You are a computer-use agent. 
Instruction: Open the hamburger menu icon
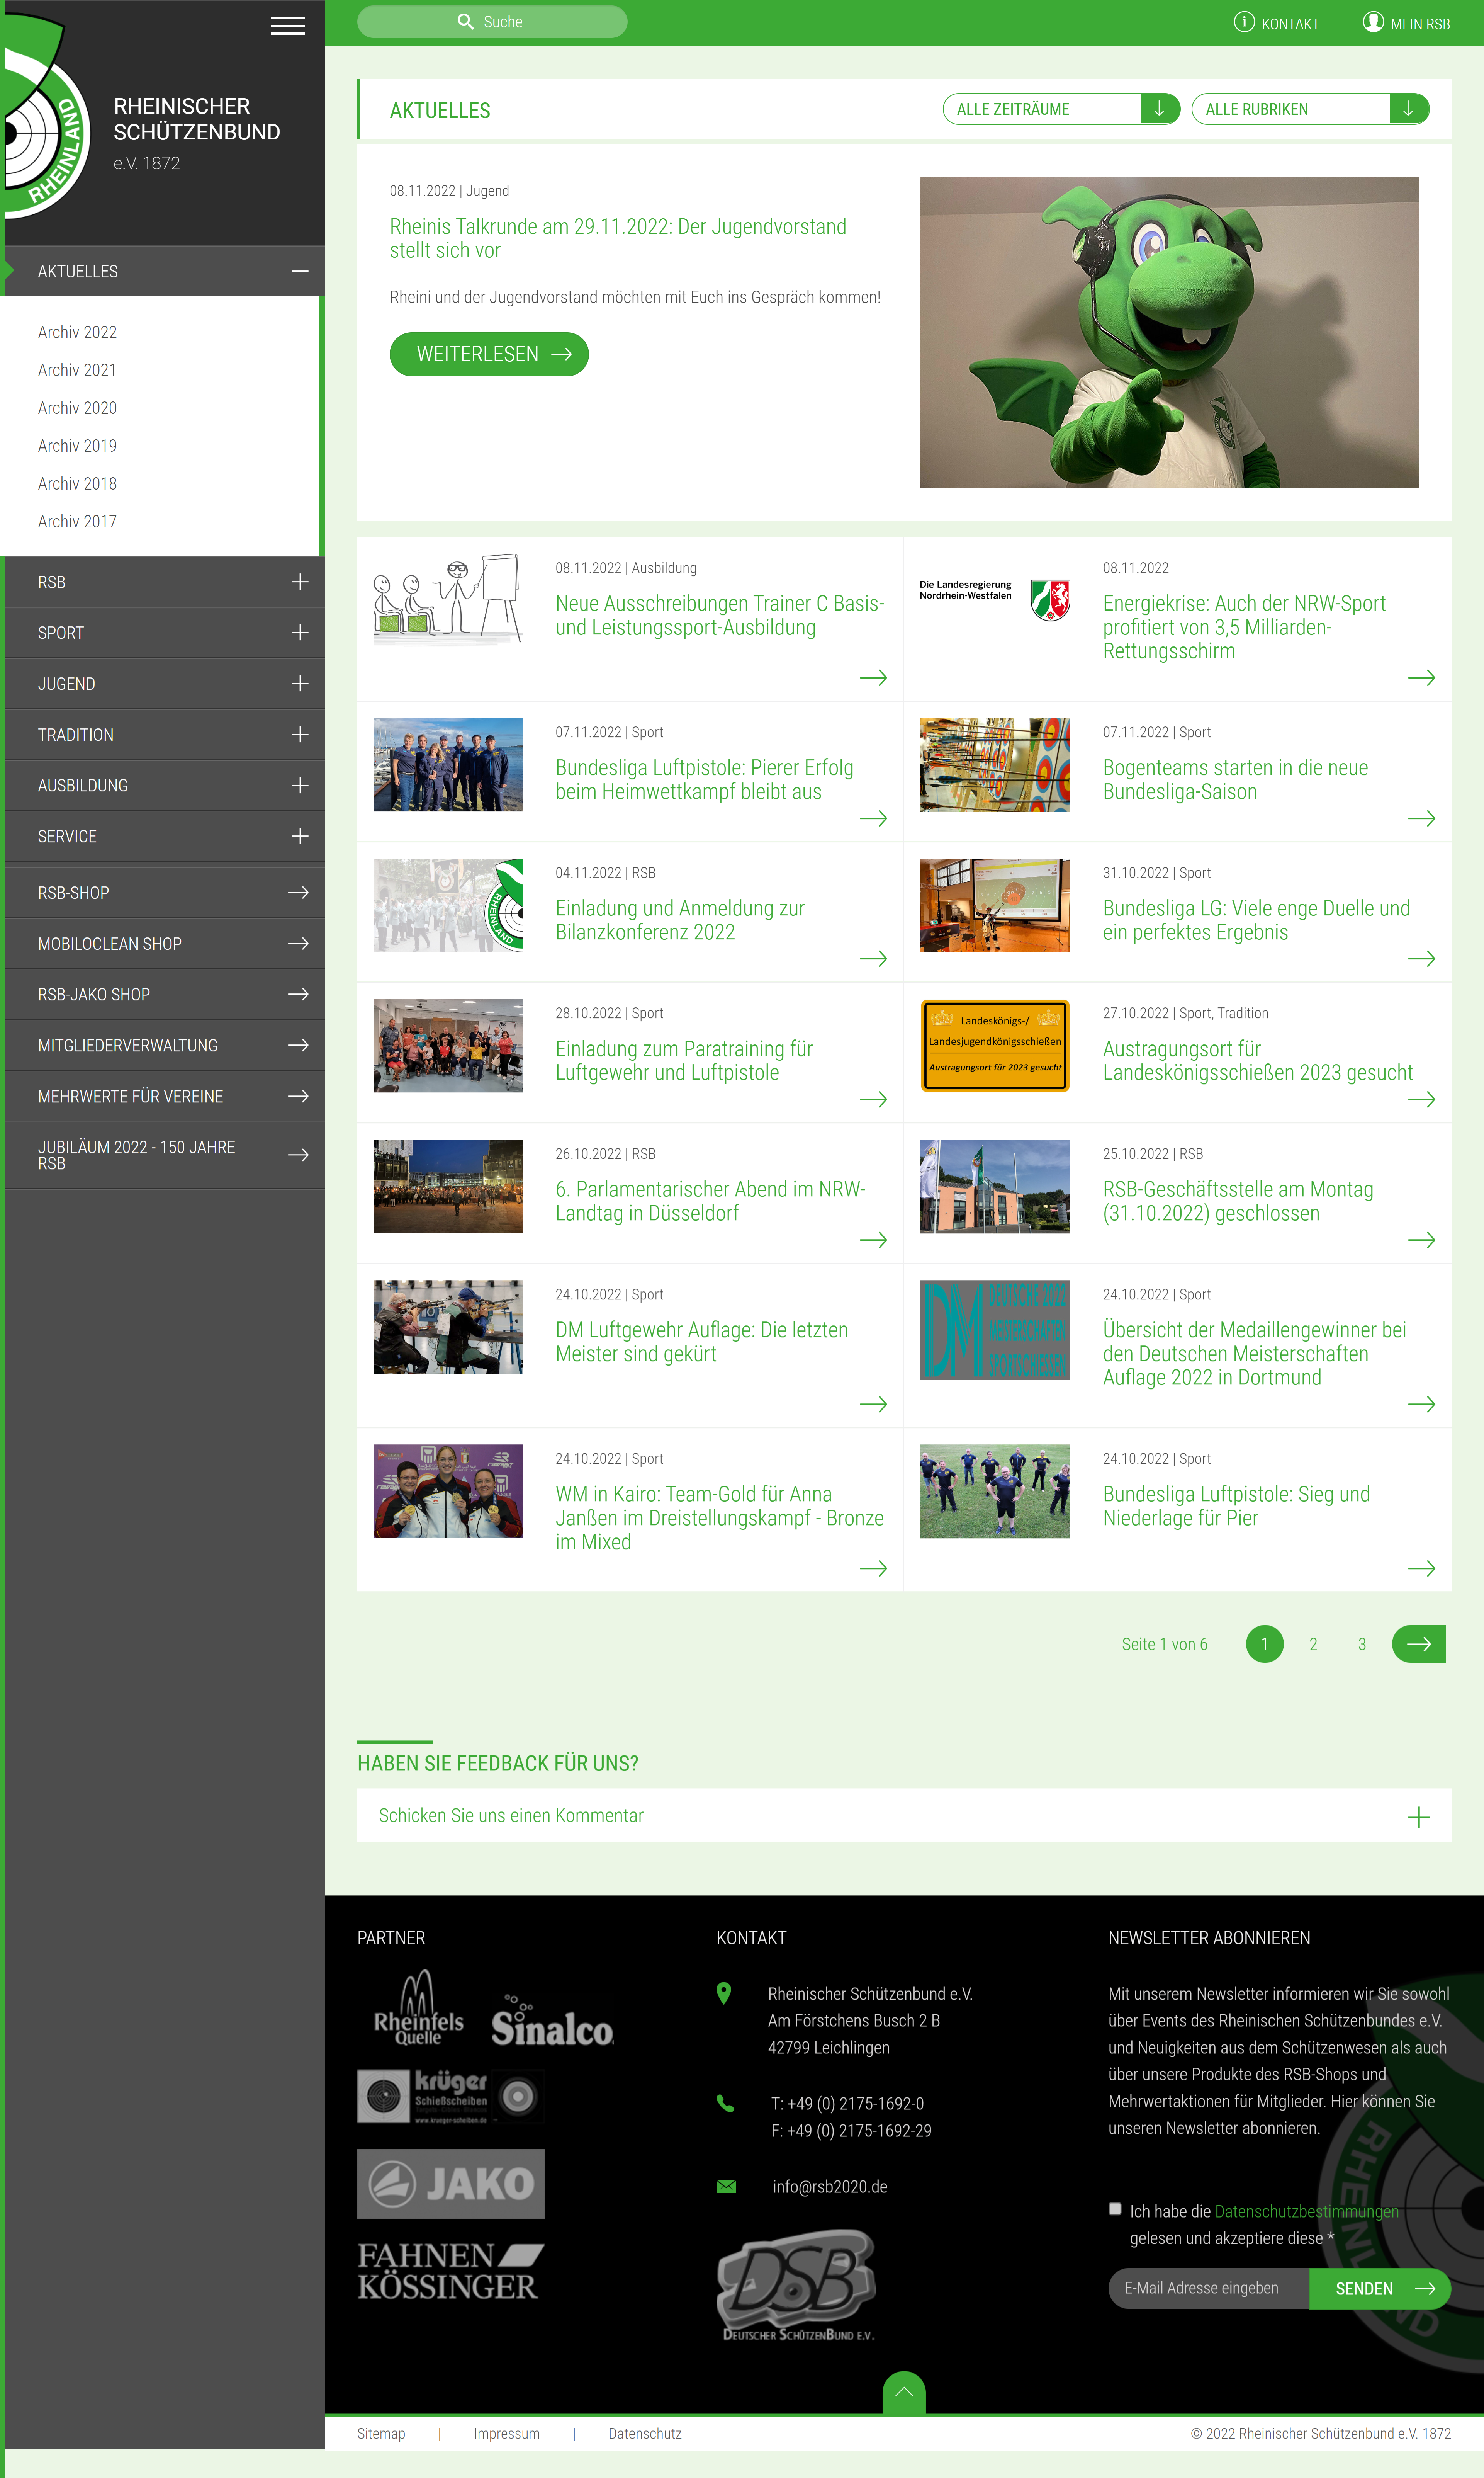[288, 26]
